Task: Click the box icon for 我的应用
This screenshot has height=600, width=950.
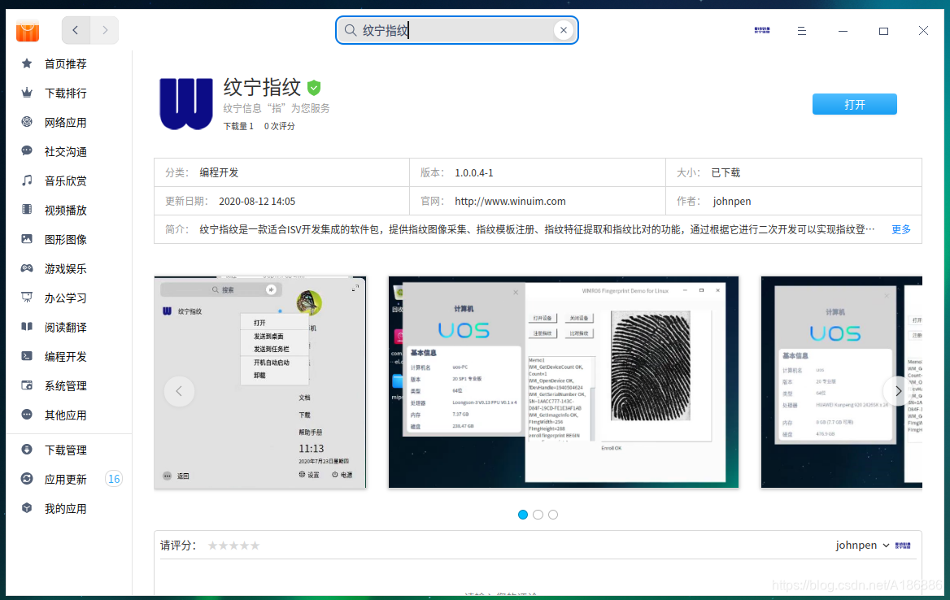Action: [x=27, y=508]
